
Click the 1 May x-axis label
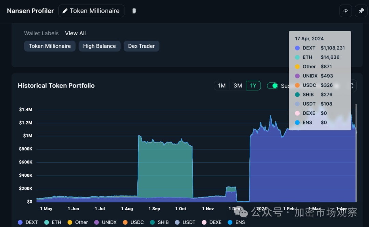click(x=46, y=209)
